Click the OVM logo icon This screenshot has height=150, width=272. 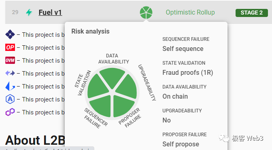click(10, 60)
